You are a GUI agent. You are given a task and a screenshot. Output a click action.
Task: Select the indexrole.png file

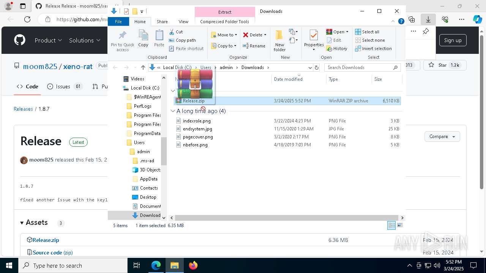[197, 121]
